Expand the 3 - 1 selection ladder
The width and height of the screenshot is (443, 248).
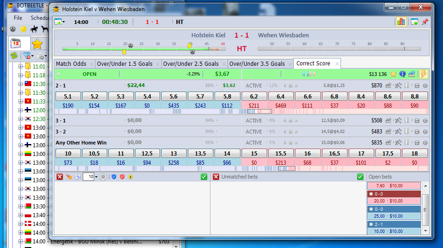(417, 121)
